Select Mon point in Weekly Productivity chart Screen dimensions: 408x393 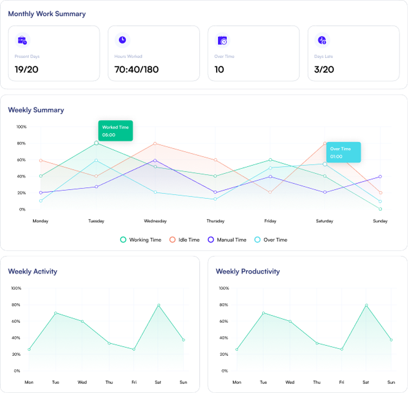[x=237, y=349]
